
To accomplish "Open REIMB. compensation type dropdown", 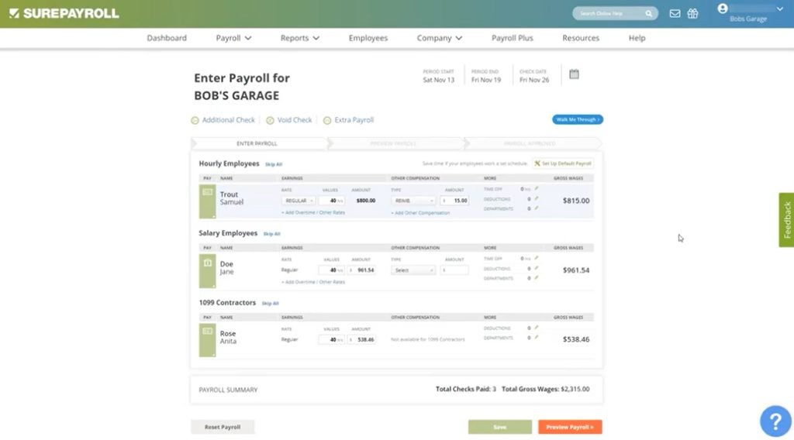I will 413,201.
